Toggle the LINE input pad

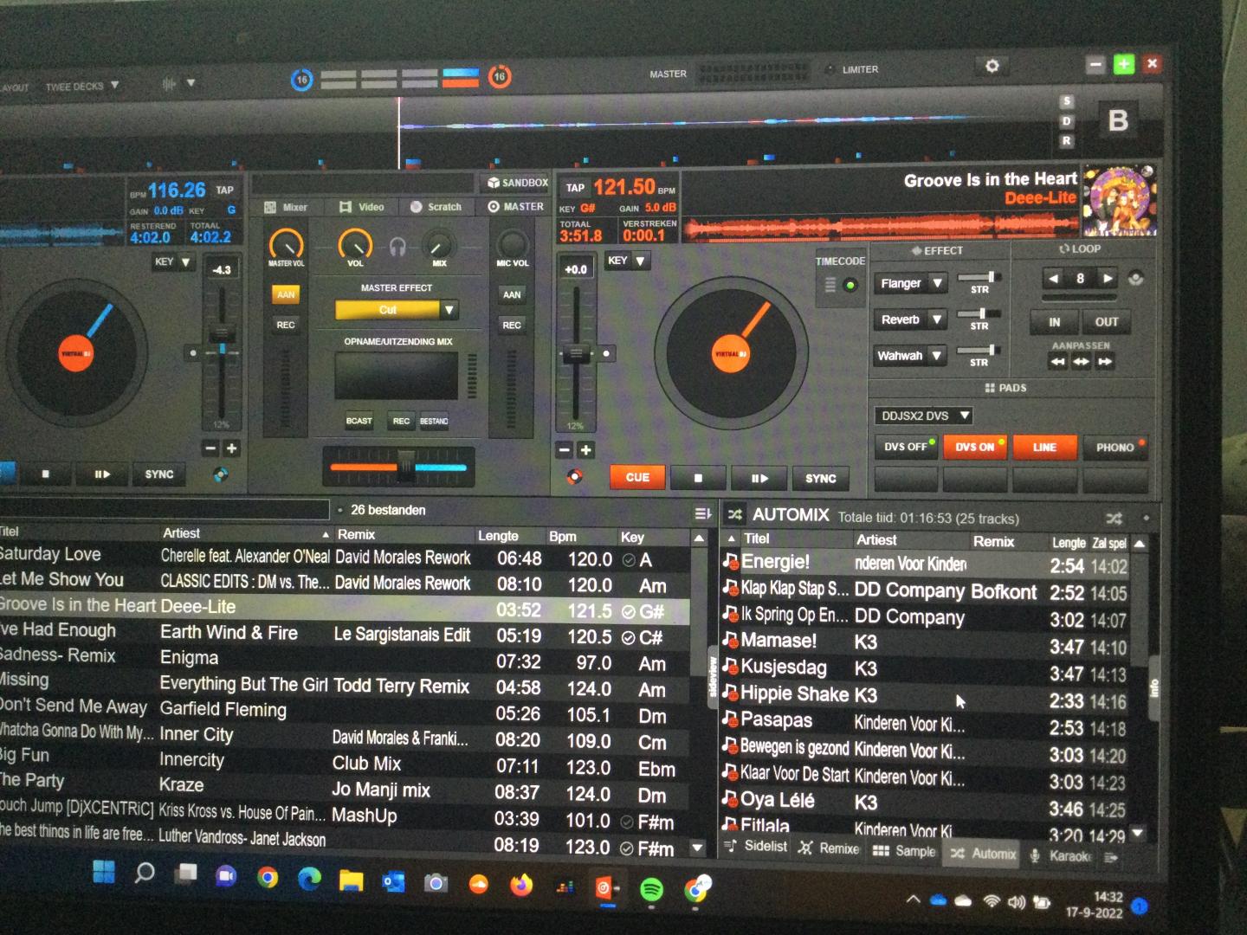pyautogui.click(x=1044, y=448)
